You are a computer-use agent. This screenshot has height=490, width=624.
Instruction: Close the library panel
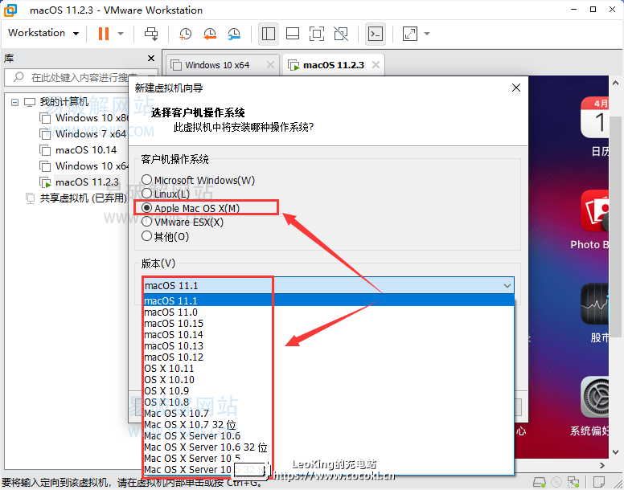click(x=151, y=59)
